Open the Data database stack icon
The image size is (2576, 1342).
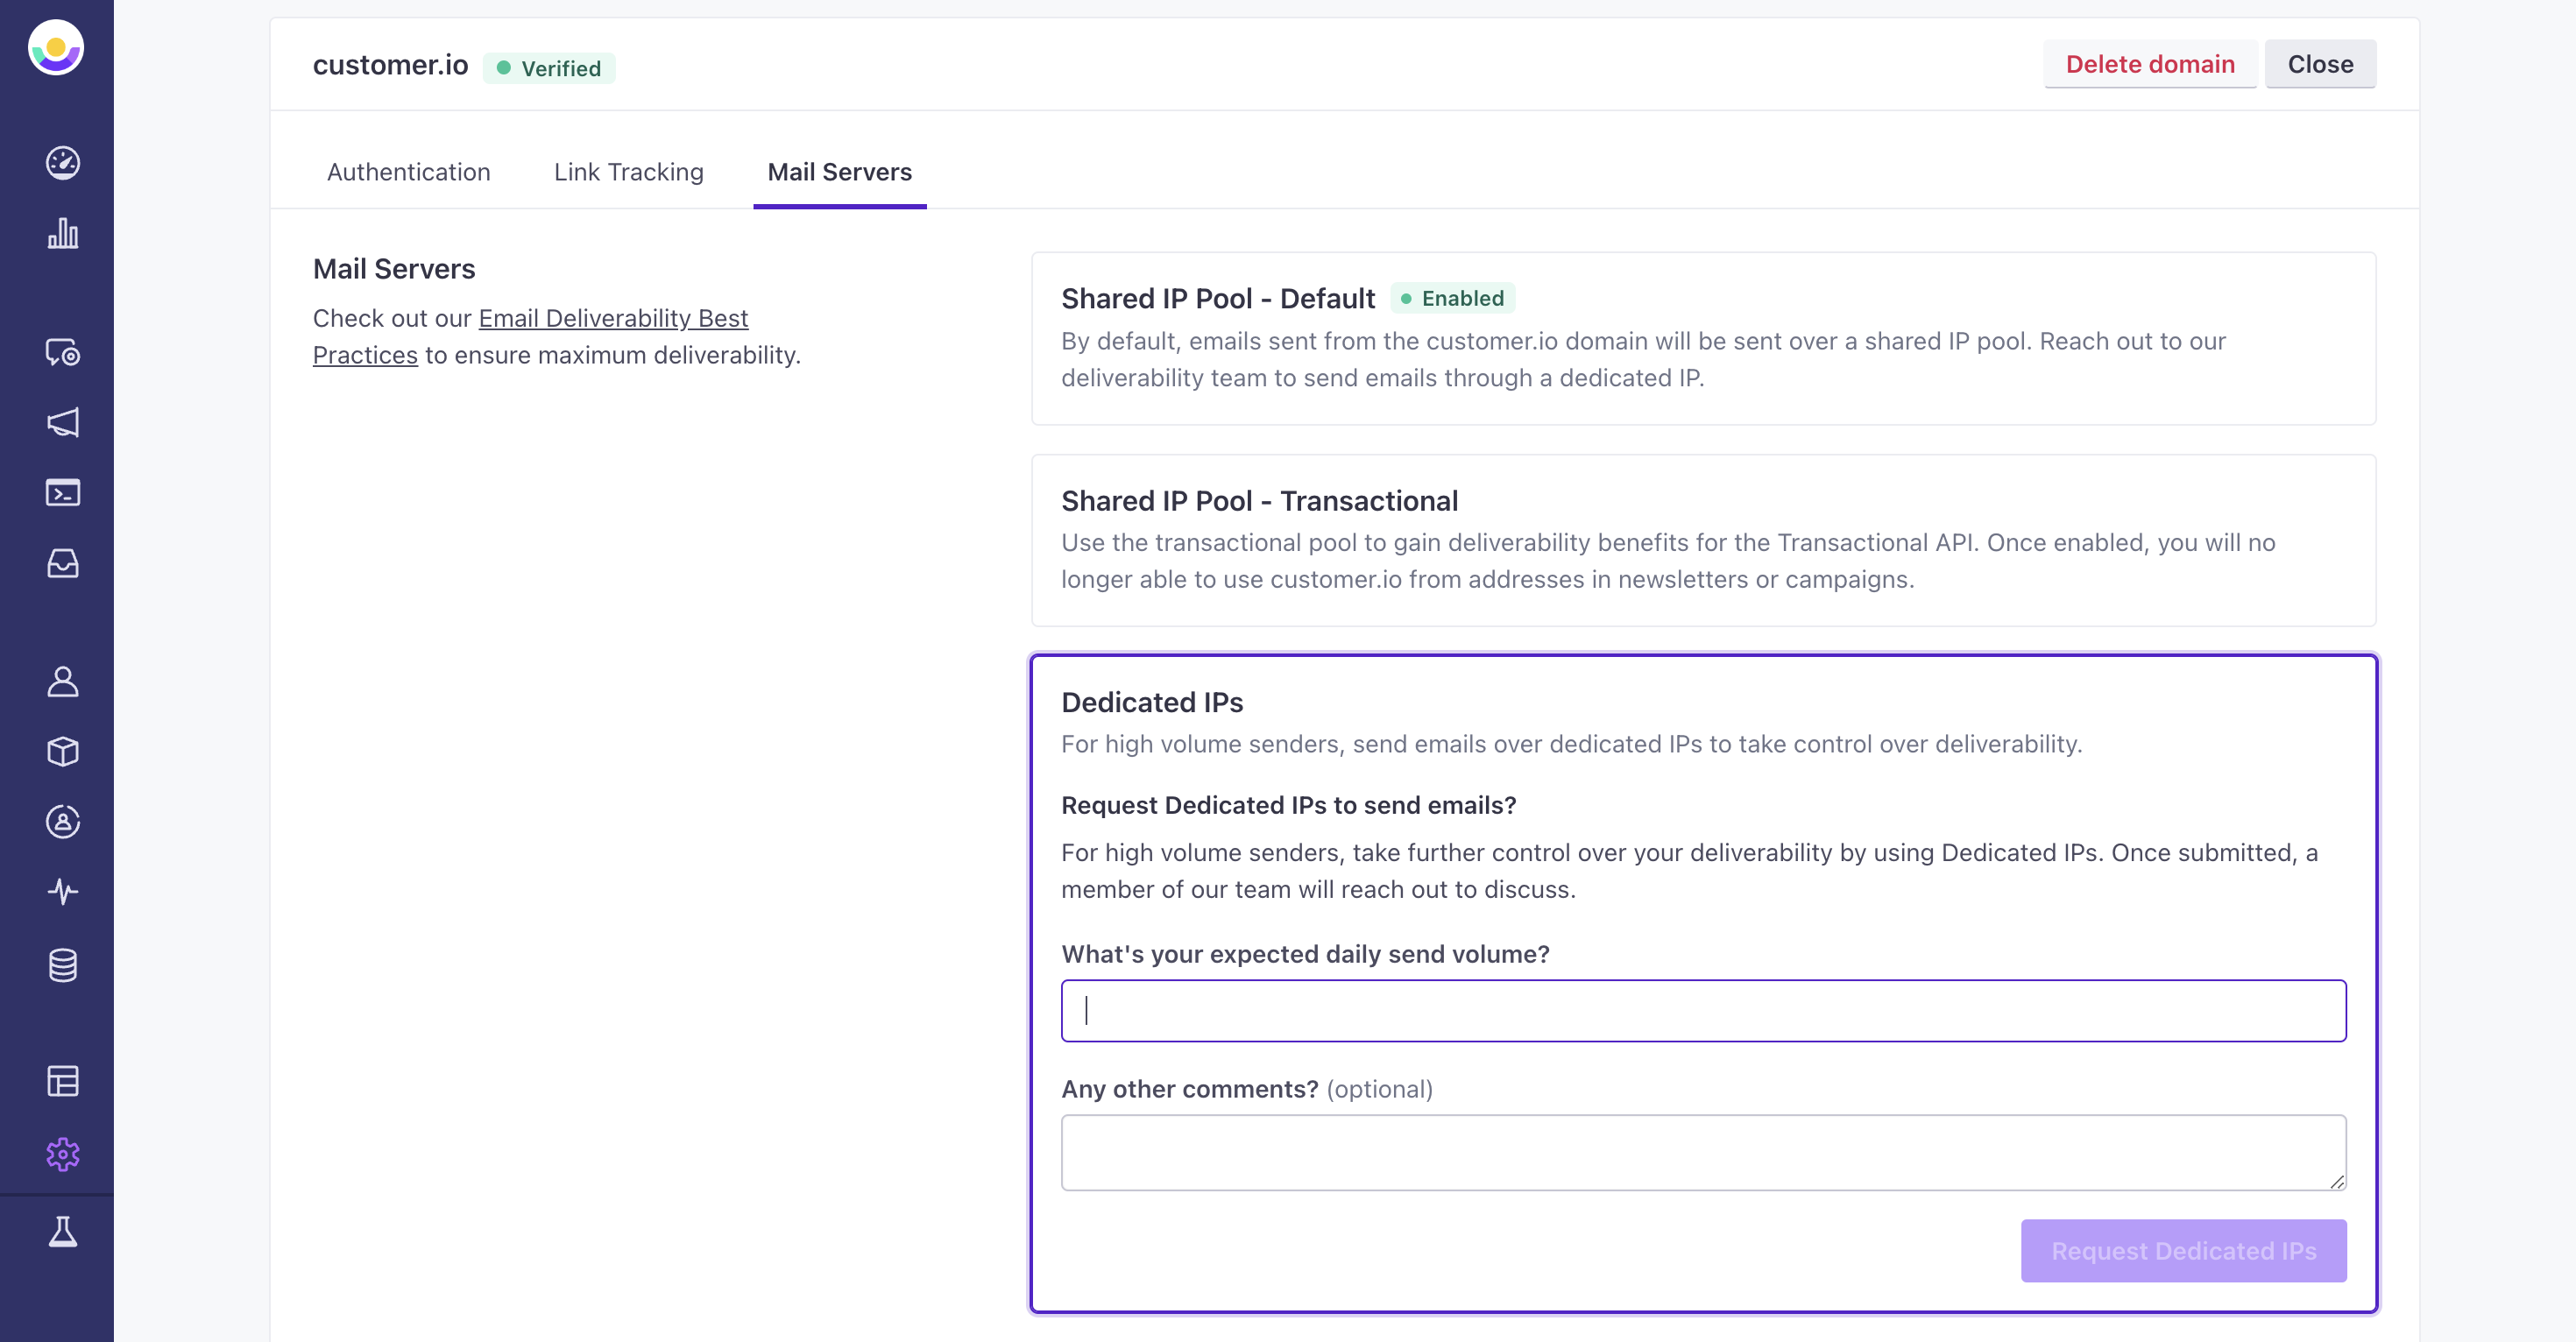point(62,965)
